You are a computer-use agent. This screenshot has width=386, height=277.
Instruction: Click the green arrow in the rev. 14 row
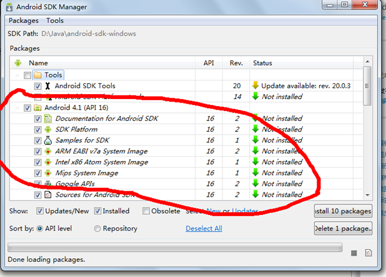pyautogui.click(x=255, y=97)
